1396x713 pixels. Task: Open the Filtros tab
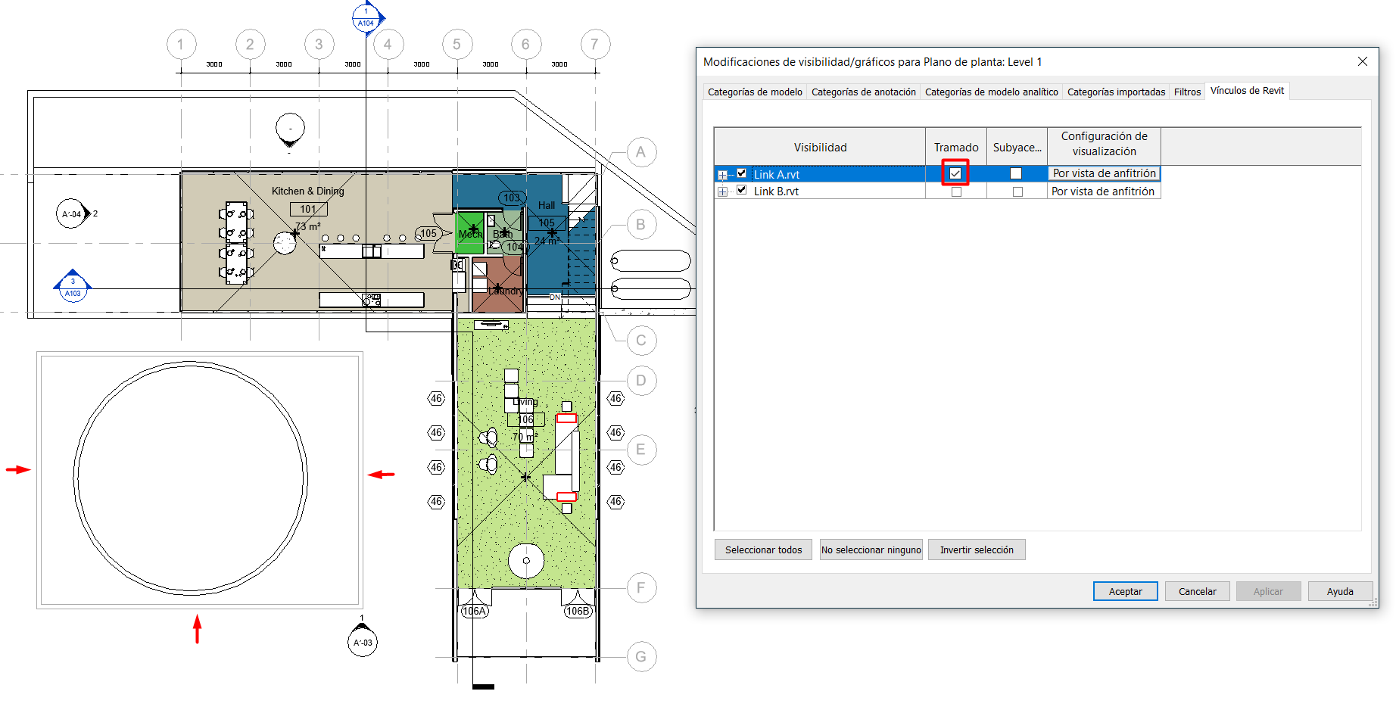click(1187, 92)
